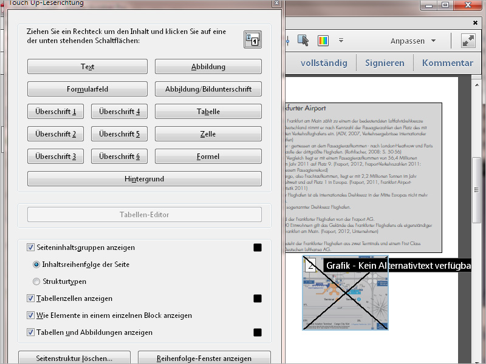Click the Formel button
Image resolution: width=486 pixels, height=364 pixels.
[208, 157]
